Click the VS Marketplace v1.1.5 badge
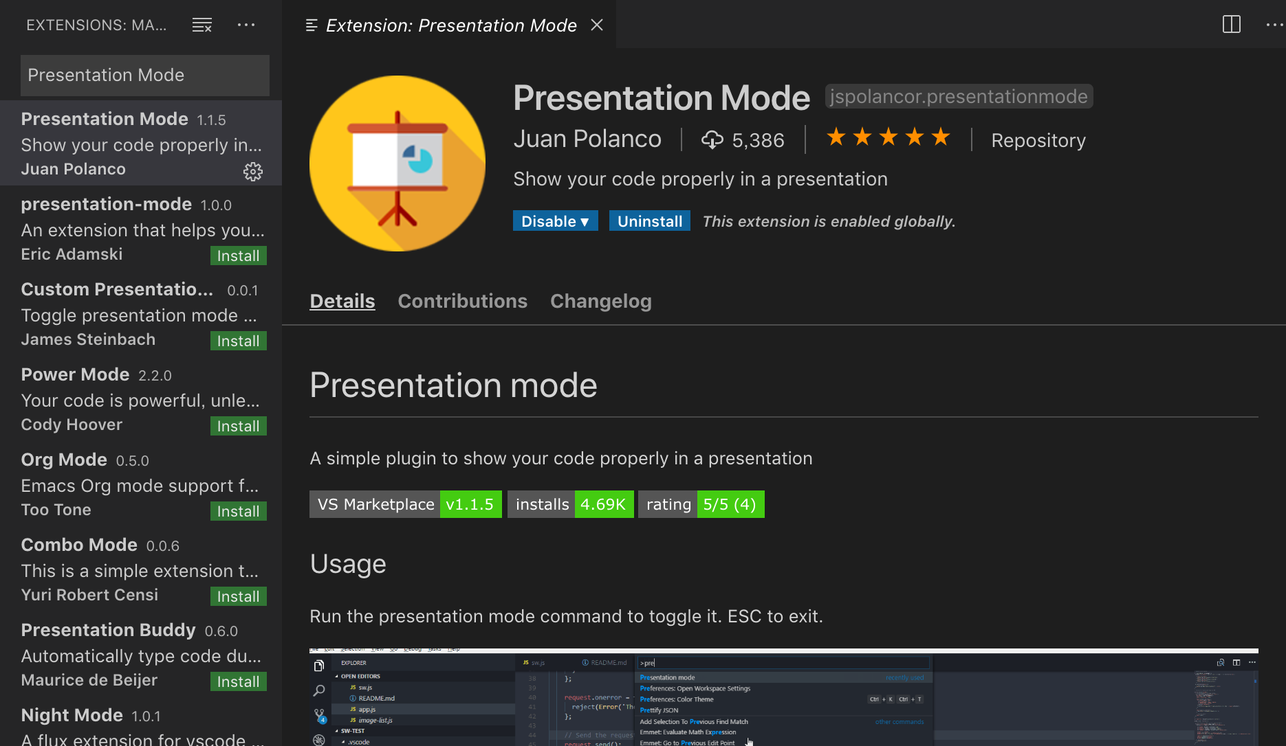Screen dimensions: 1286x746 pyautogui.click(x=406, y=504)
